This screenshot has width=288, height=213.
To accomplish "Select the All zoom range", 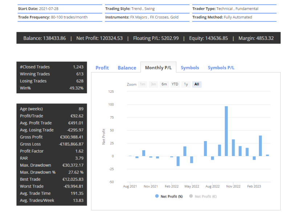I will tap(196, 84).
